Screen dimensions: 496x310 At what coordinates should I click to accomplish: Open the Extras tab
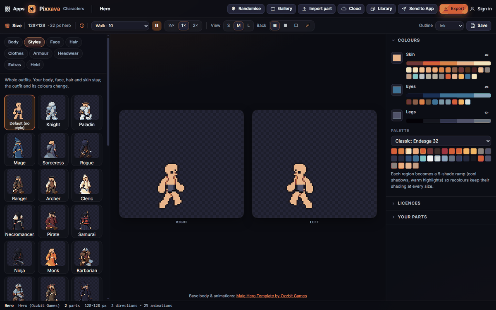click(14, 65)
